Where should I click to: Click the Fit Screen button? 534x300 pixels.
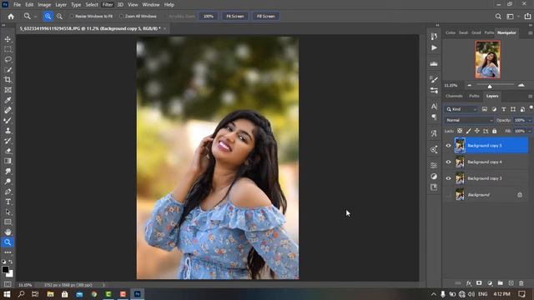tap(235, 17)
